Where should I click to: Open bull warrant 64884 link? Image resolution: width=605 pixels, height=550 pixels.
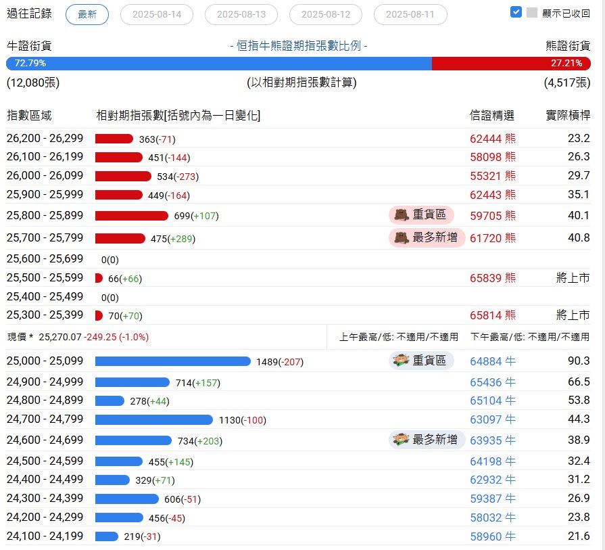[493, 361]
